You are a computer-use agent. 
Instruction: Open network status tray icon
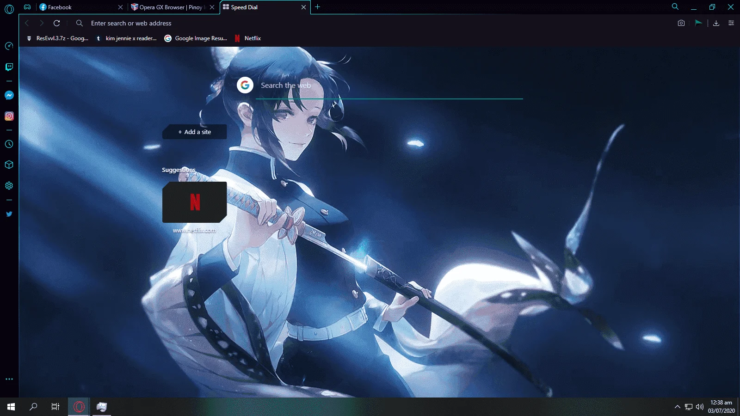point(689,407)
